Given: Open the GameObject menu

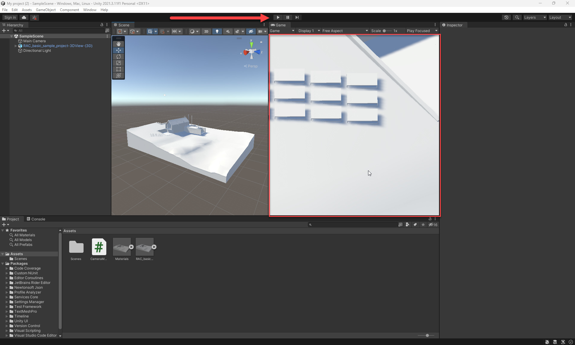Looking at the screenshot, I should pos(46,10).
